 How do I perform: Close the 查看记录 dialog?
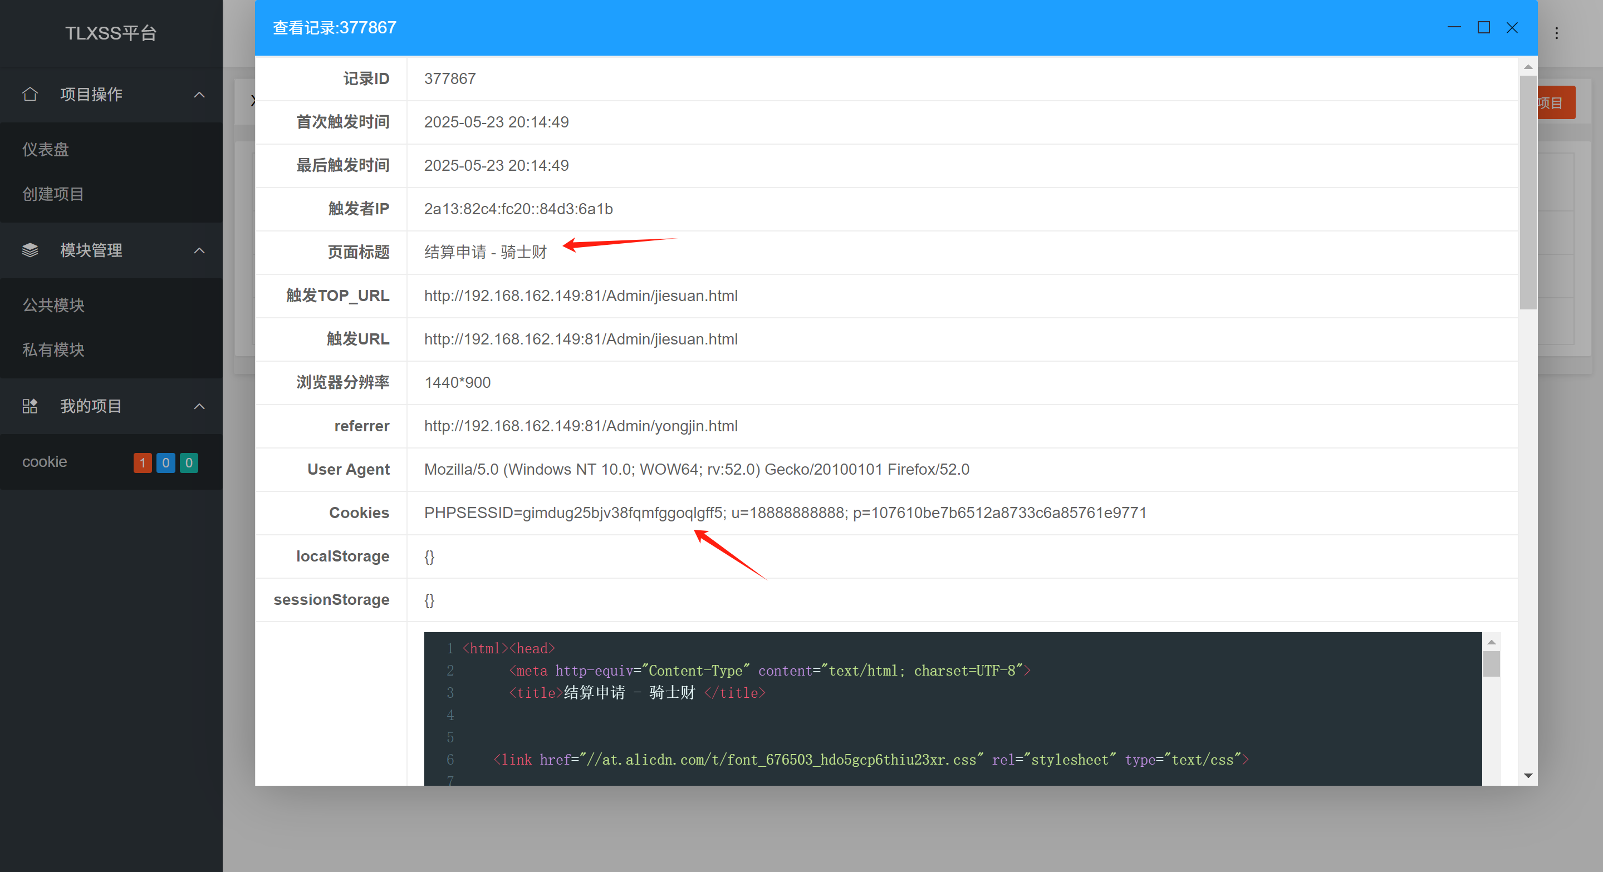(x=1512, y=28)
